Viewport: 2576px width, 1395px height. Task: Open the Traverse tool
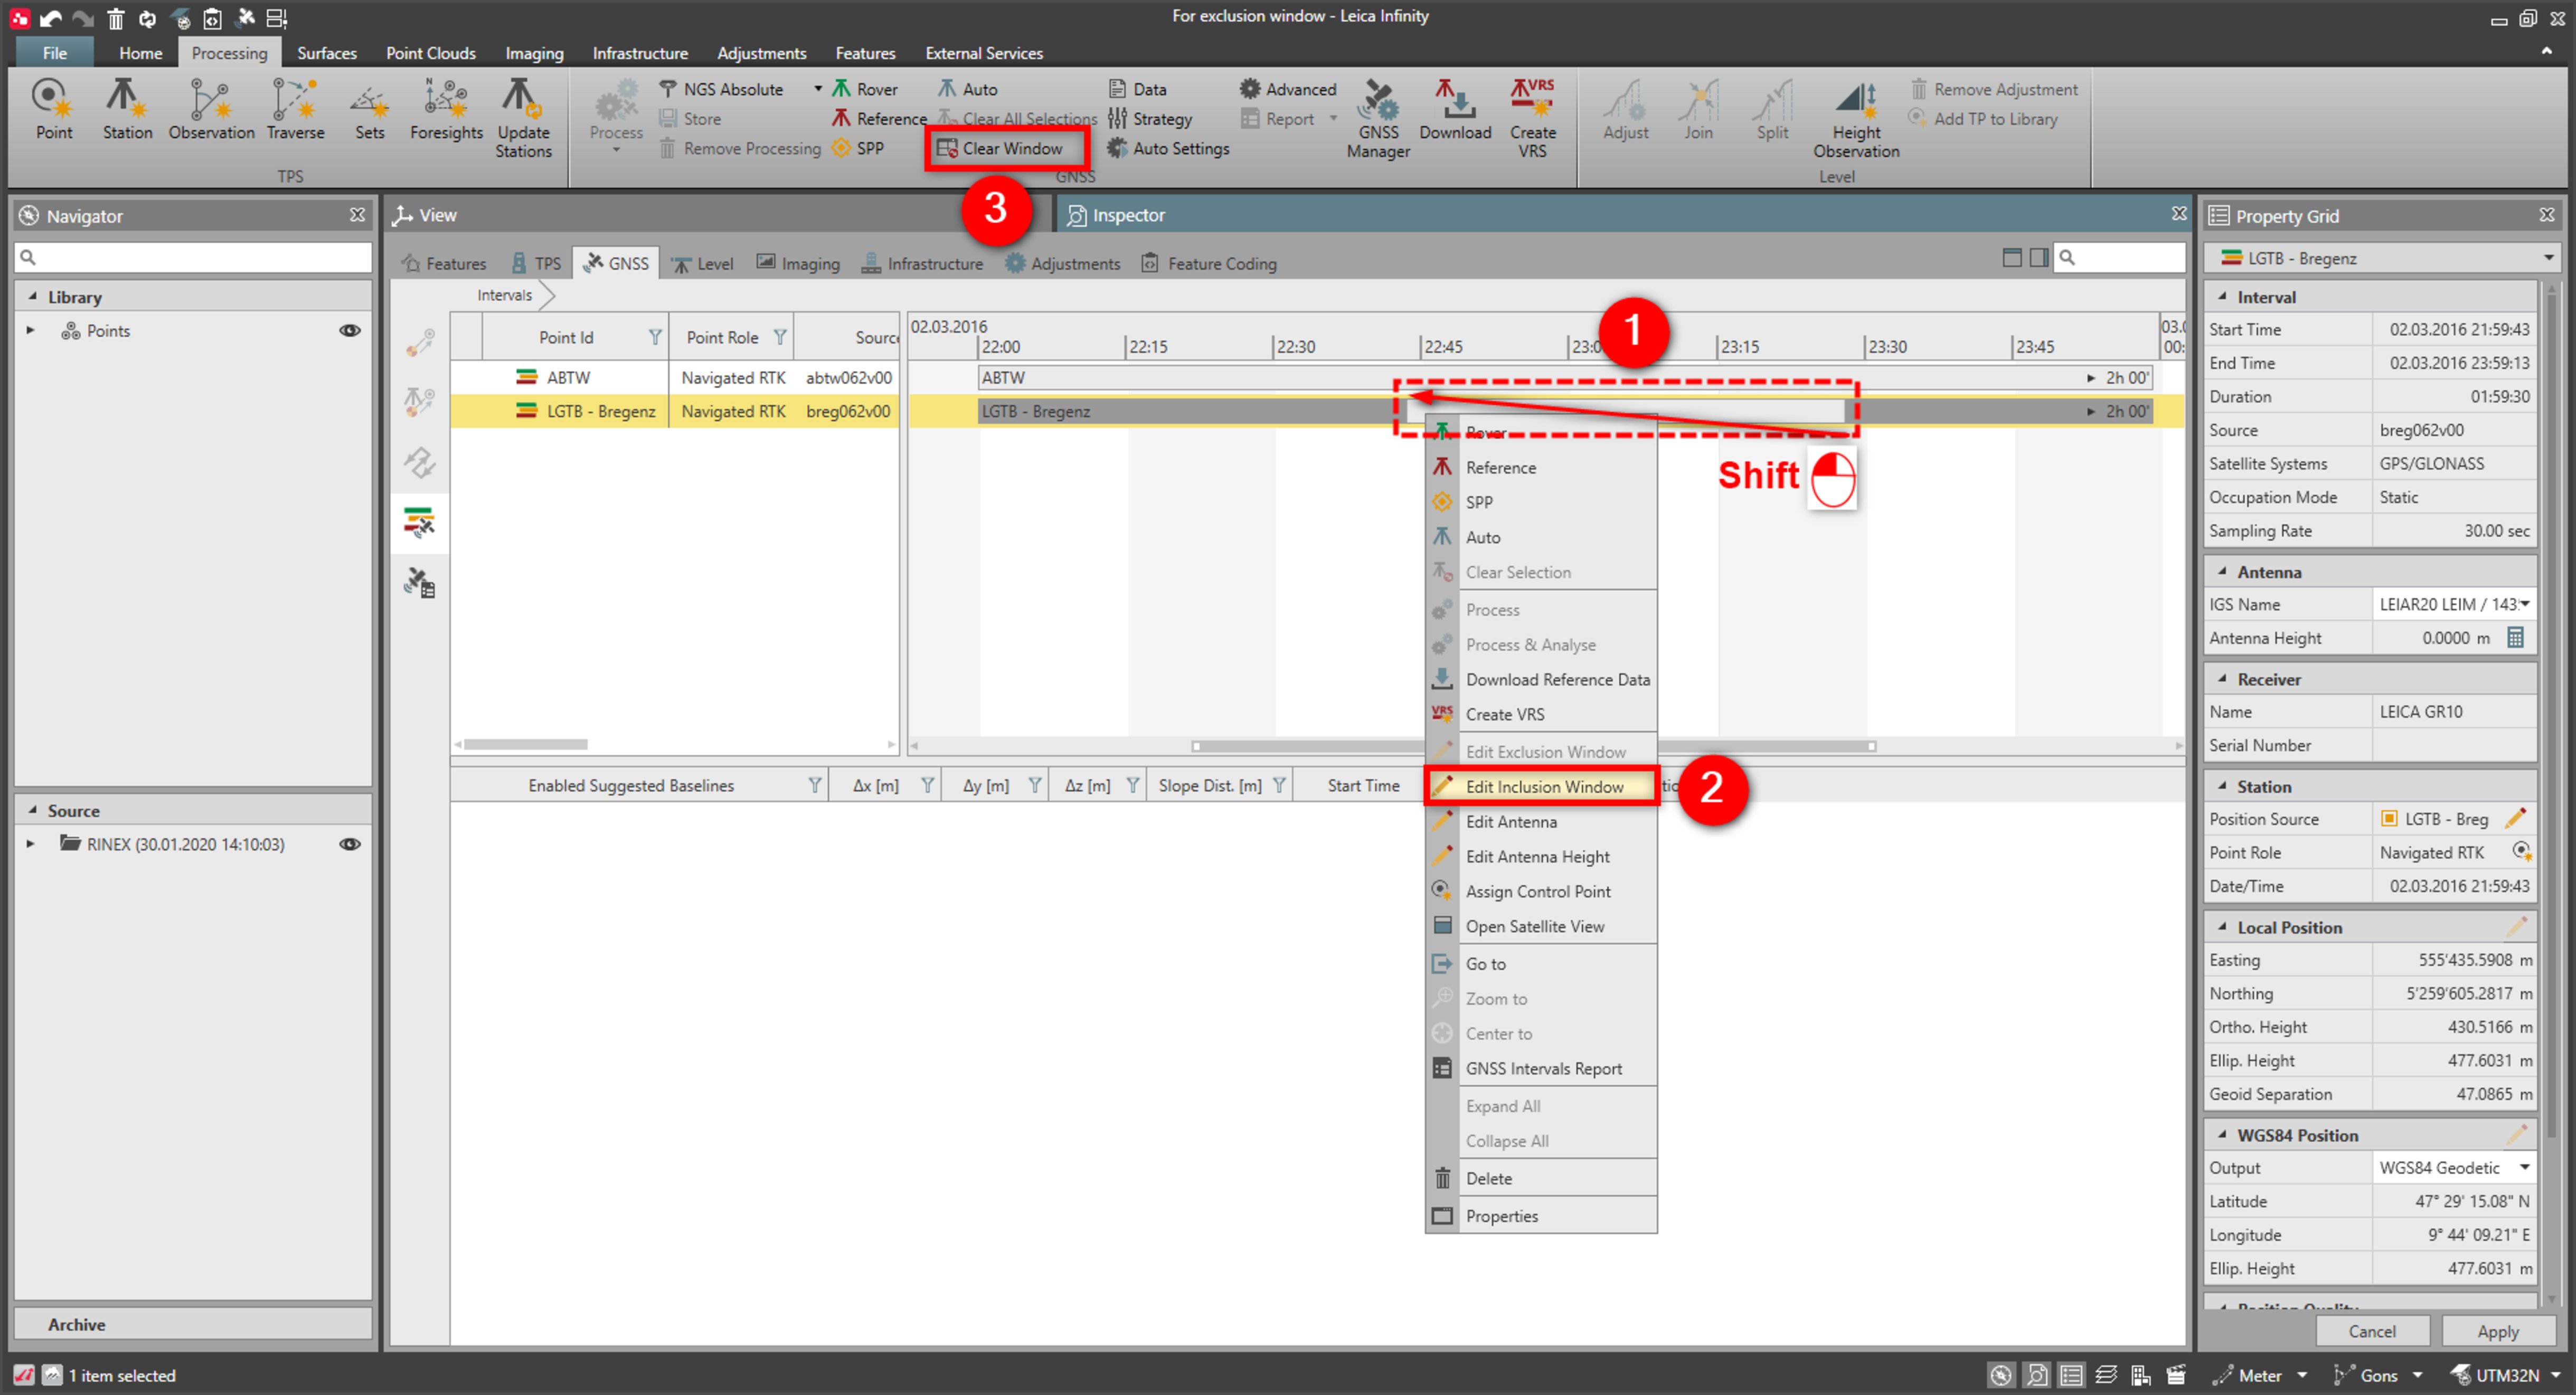(x=295, y=110)
